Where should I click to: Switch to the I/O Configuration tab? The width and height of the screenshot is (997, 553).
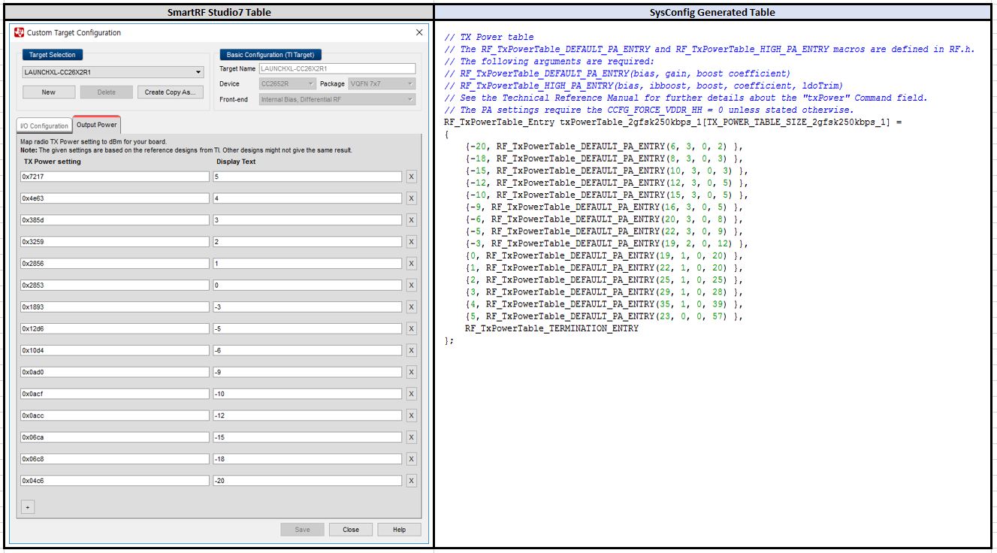pos(45,125)
